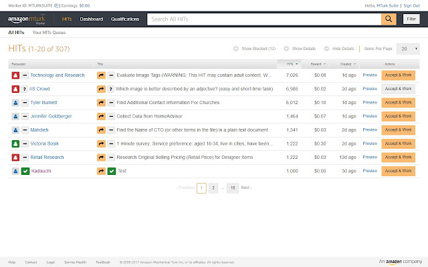Share the Evaluate Image Tags HIT arrow icon
Screen dimensions: 428x267
tap(101, 75)
